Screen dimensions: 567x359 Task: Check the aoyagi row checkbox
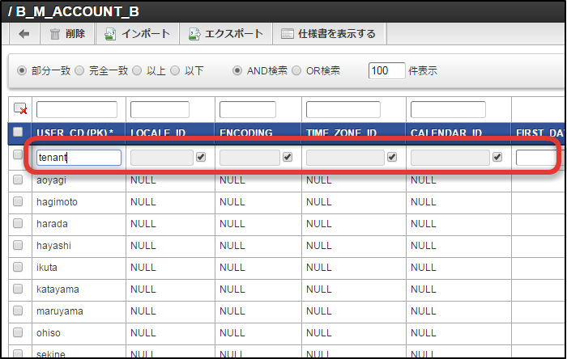pos(18,179)
